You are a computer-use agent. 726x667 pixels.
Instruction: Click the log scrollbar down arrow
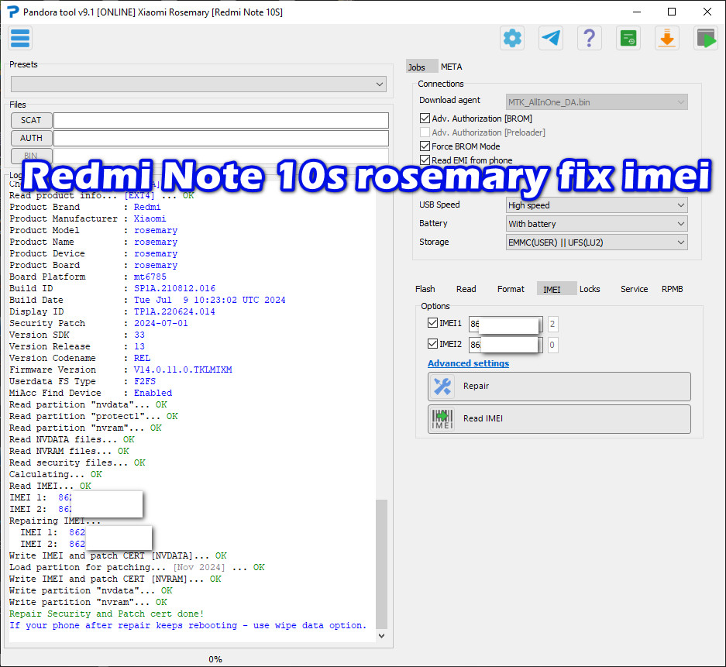pyautogui.click(x=381, y=636)
